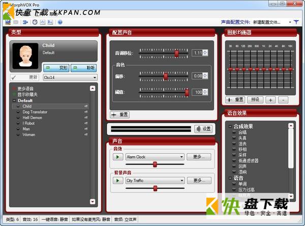Collapse the Default voice group
This screenshot has width=305, height=226.
coord(14,101)
